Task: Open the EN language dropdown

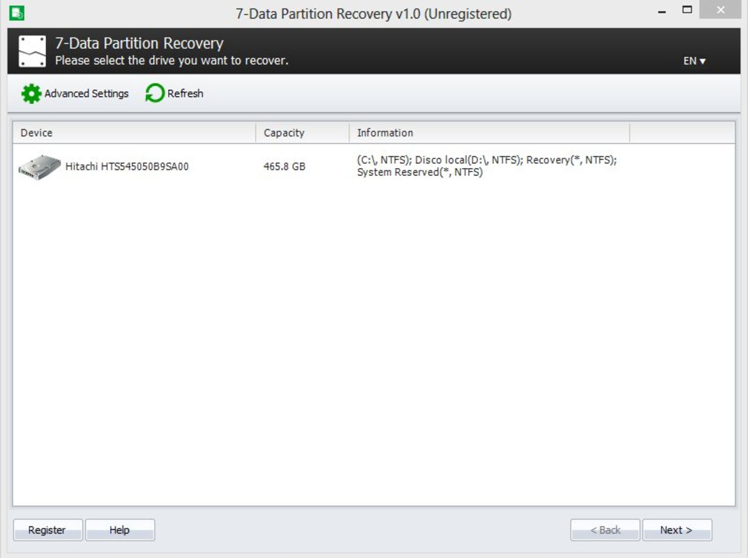Action: (694, 61)
